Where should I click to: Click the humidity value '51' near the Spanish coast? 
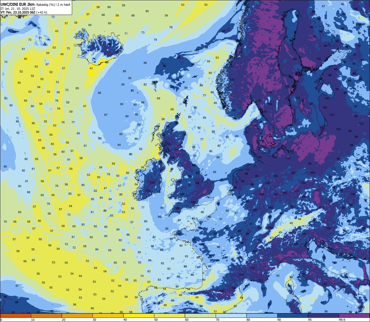(215, 311)
